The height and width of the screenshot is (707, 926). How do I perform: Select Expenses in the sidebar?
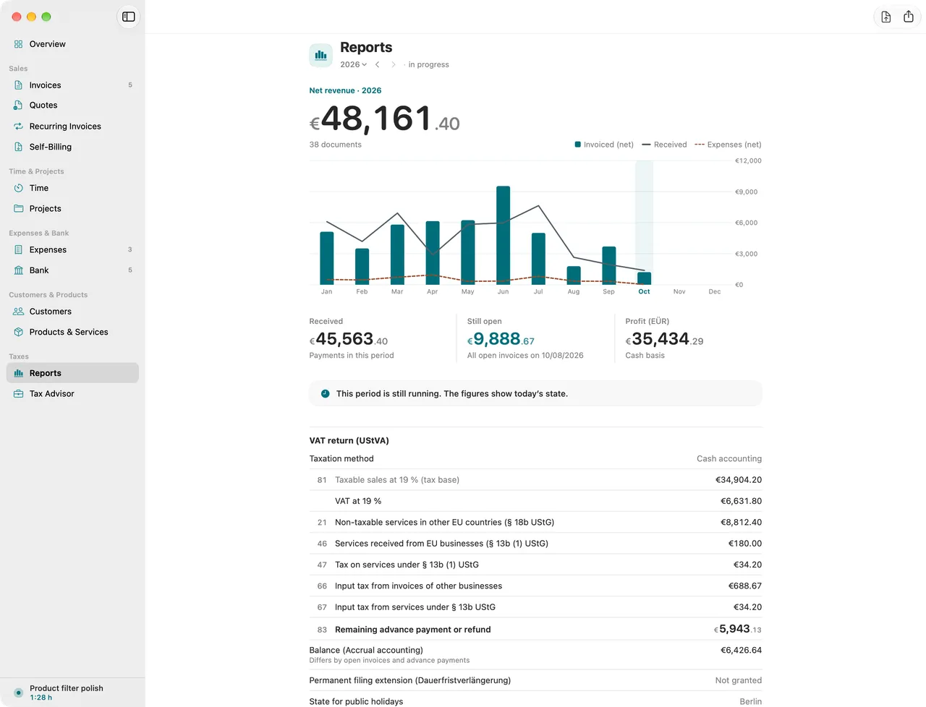click(72, 250)
